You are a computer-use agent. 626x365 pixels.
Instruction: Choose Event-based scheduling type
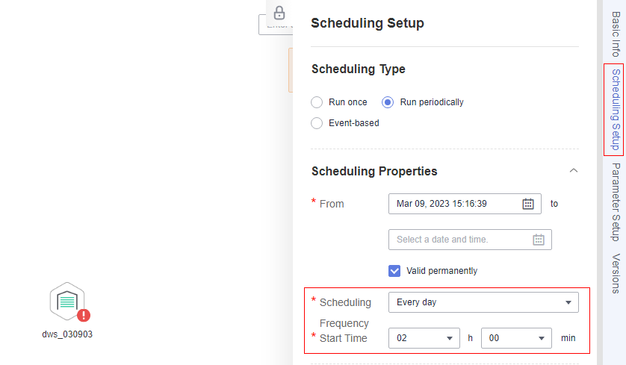point(317,123)
